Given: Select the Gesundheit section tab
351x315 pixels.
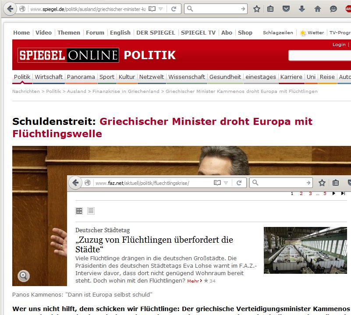Looking at the screenshot, I should pos(225,77).
